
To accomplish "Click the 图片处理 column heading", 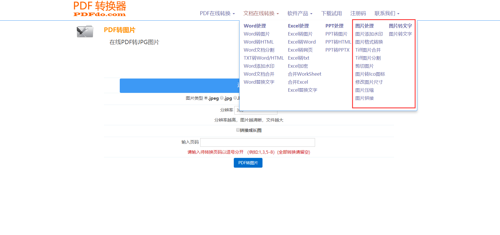I will tap(364, 26).
